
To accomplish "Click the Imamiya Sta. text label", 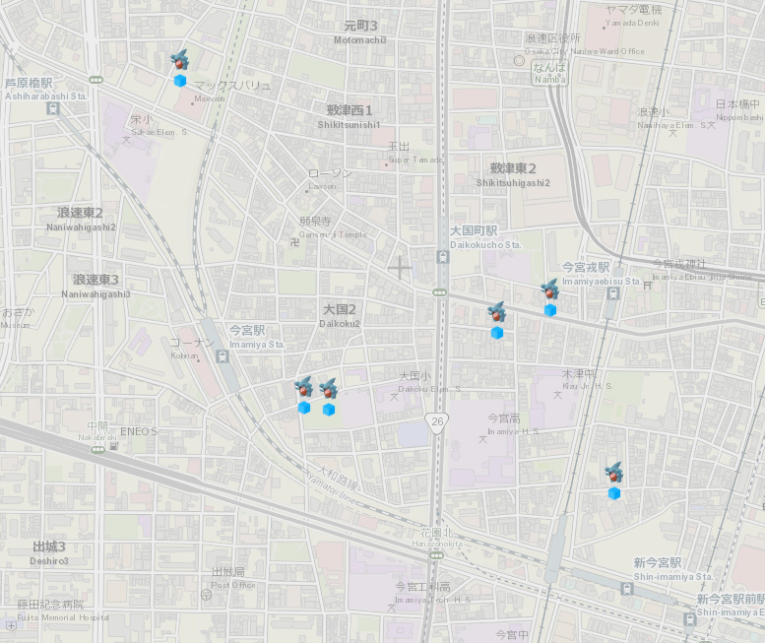I will click(x=257, y=337).
